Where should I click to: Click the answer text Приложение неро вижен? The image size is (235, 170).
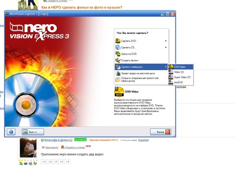tap(72, 154)
